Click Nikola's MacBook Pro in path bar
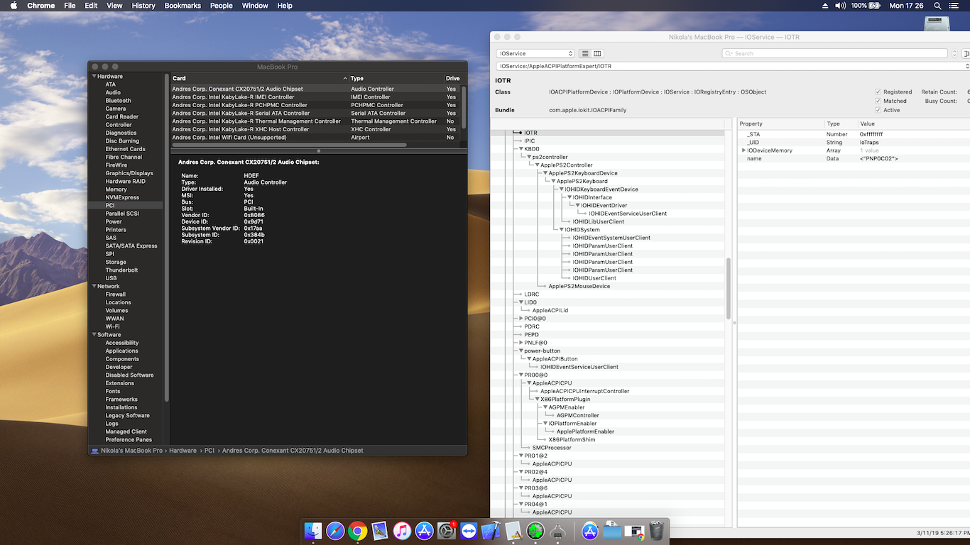This screenshot has height=545, width=970. (131, 451)
